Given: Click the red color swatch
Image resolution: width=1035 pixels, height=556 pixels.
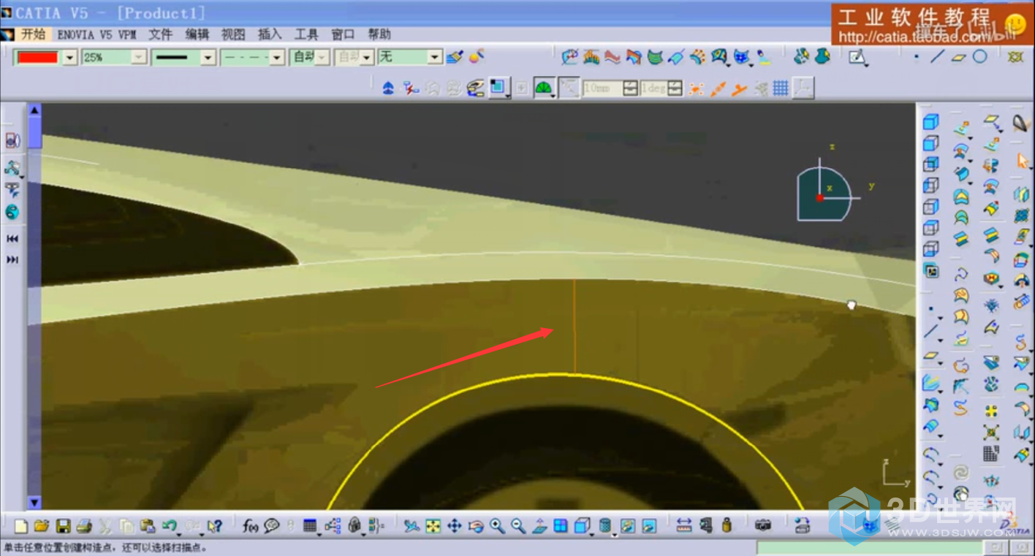Looking at the screenshot, I should coord(38,57).
